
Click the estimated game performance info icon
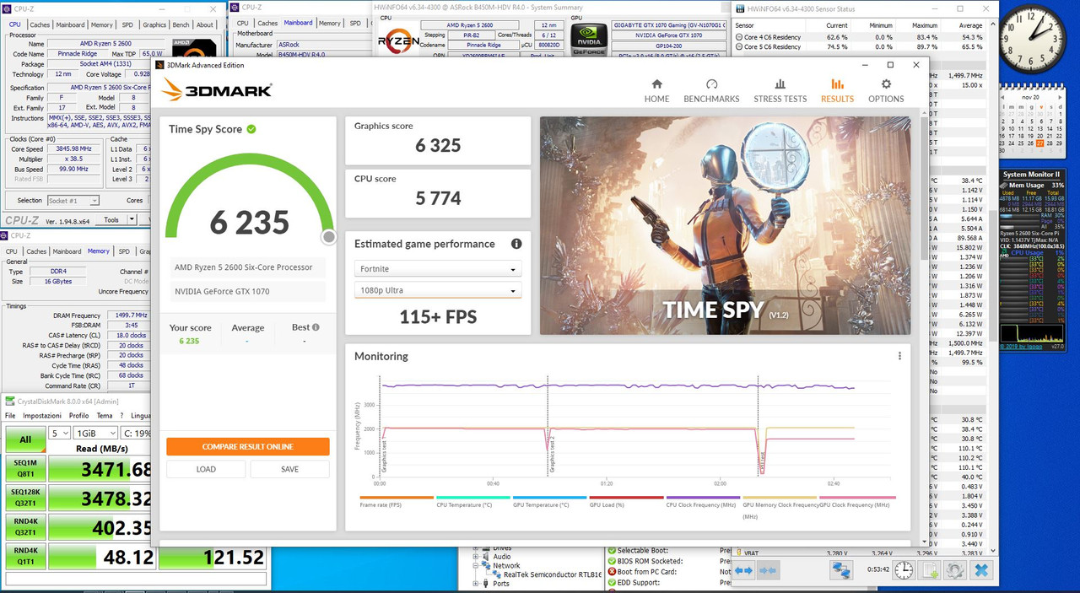pyautogui.click(x=516, y=244)
